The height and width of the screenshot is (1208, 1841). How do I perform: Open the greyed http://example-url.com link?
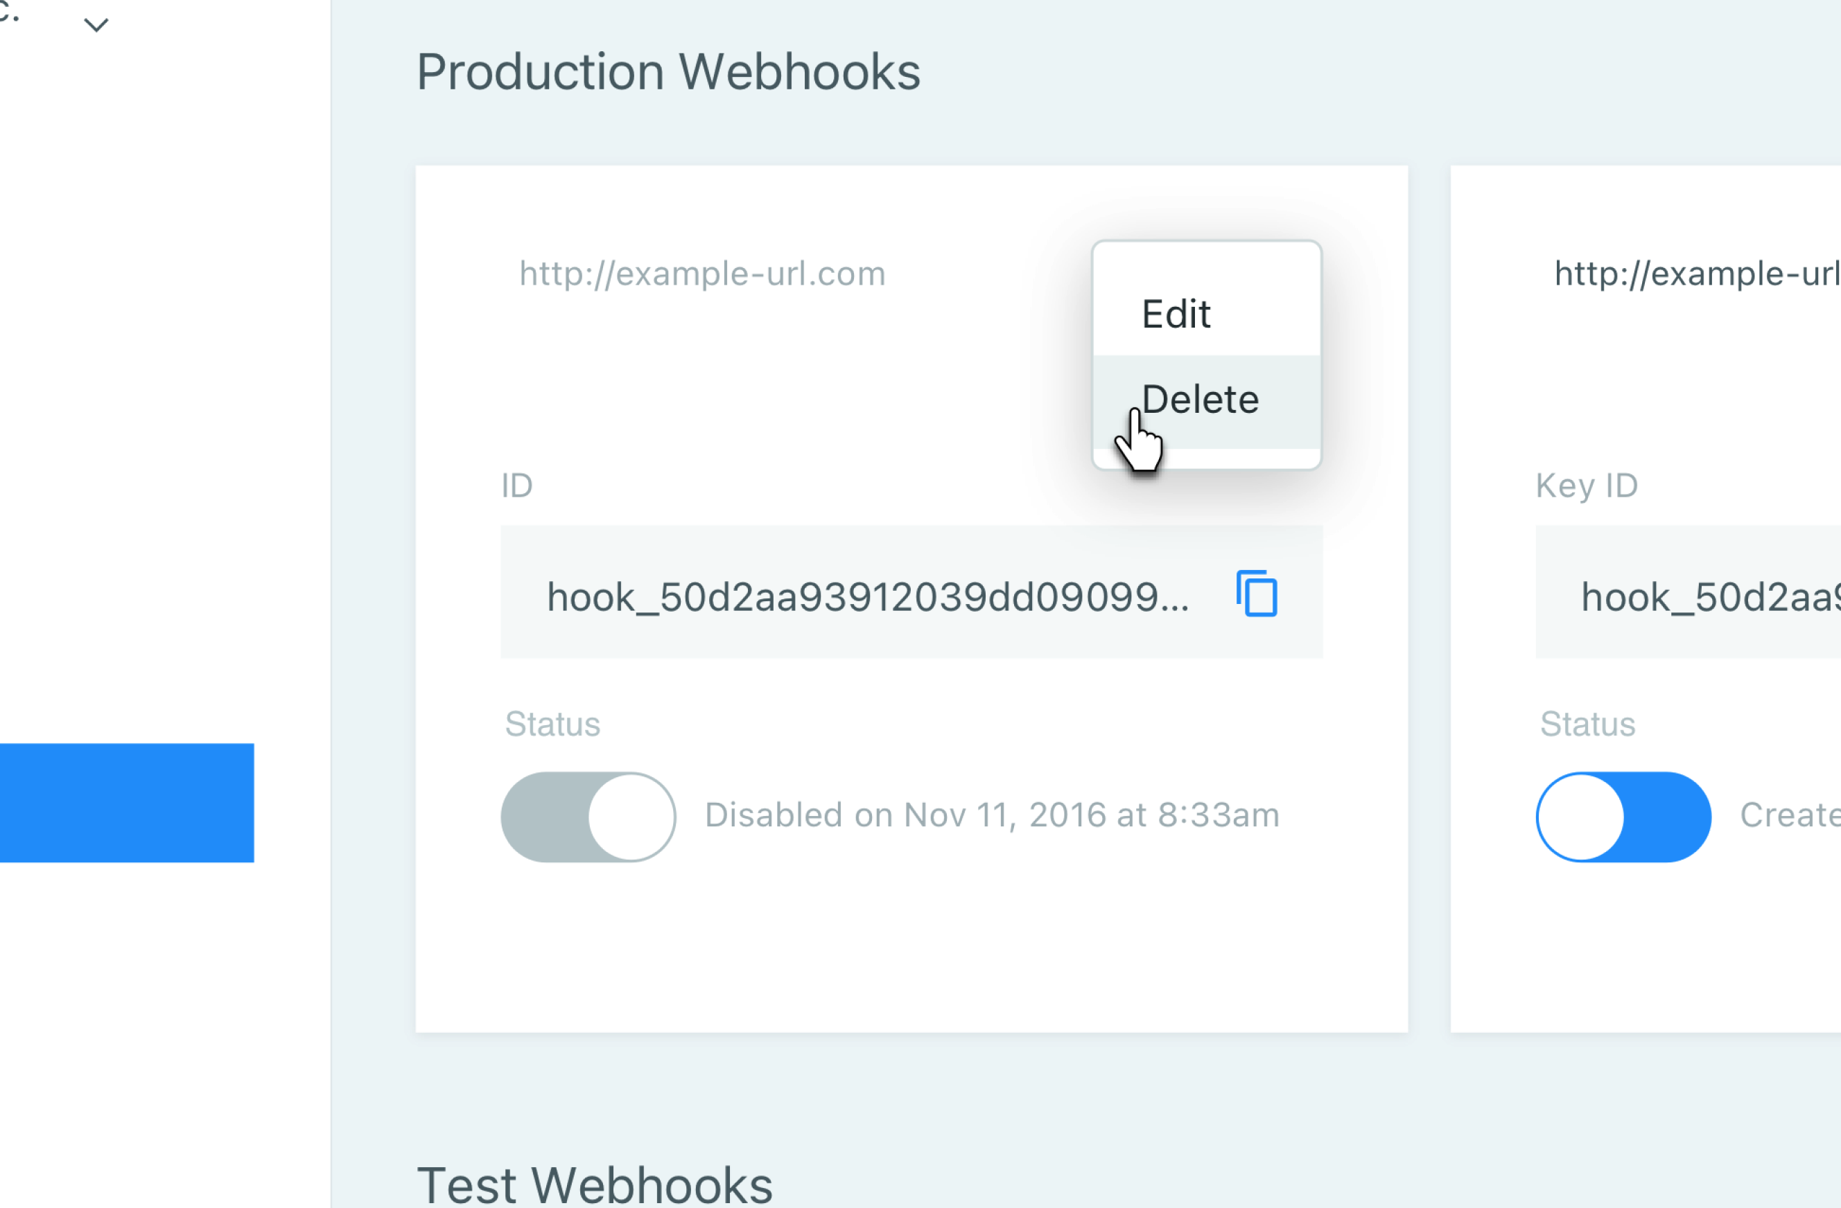(x=702, y=274)
